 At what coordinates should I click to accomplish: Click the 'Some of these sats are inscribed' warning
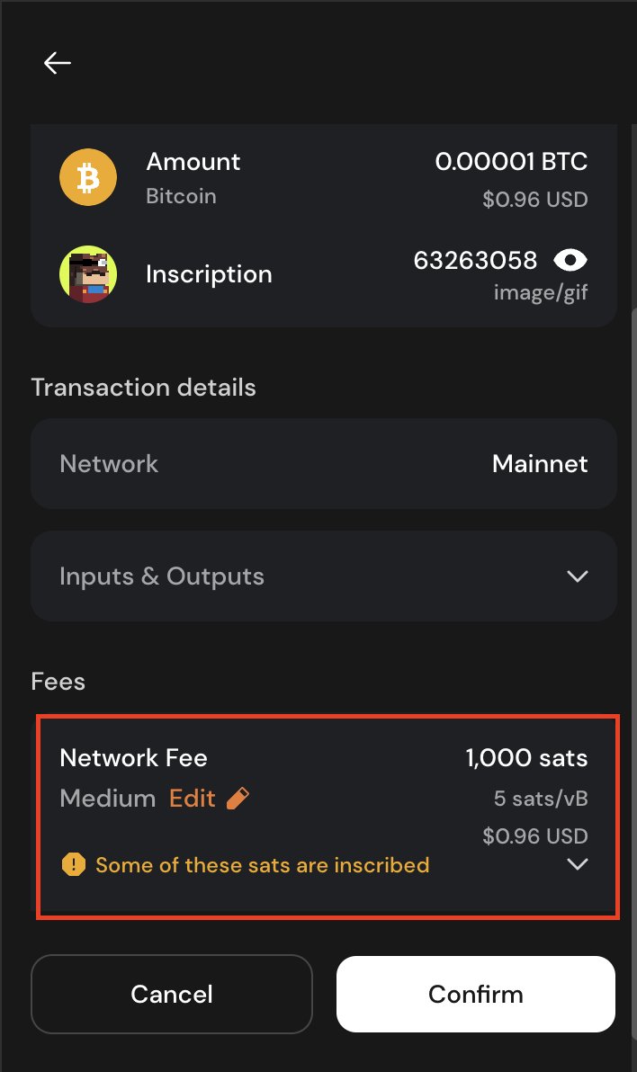tap(262, 865)
